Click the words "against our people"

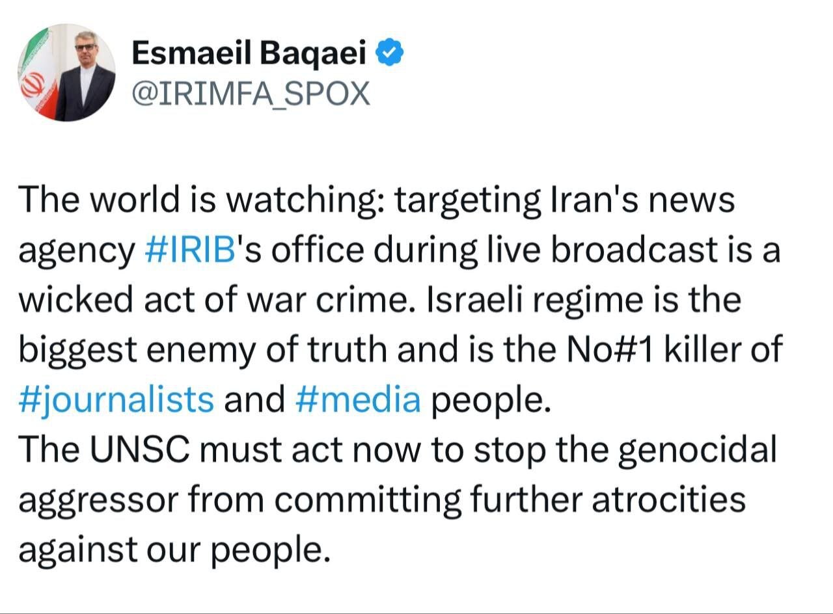[x=171, y=550]
